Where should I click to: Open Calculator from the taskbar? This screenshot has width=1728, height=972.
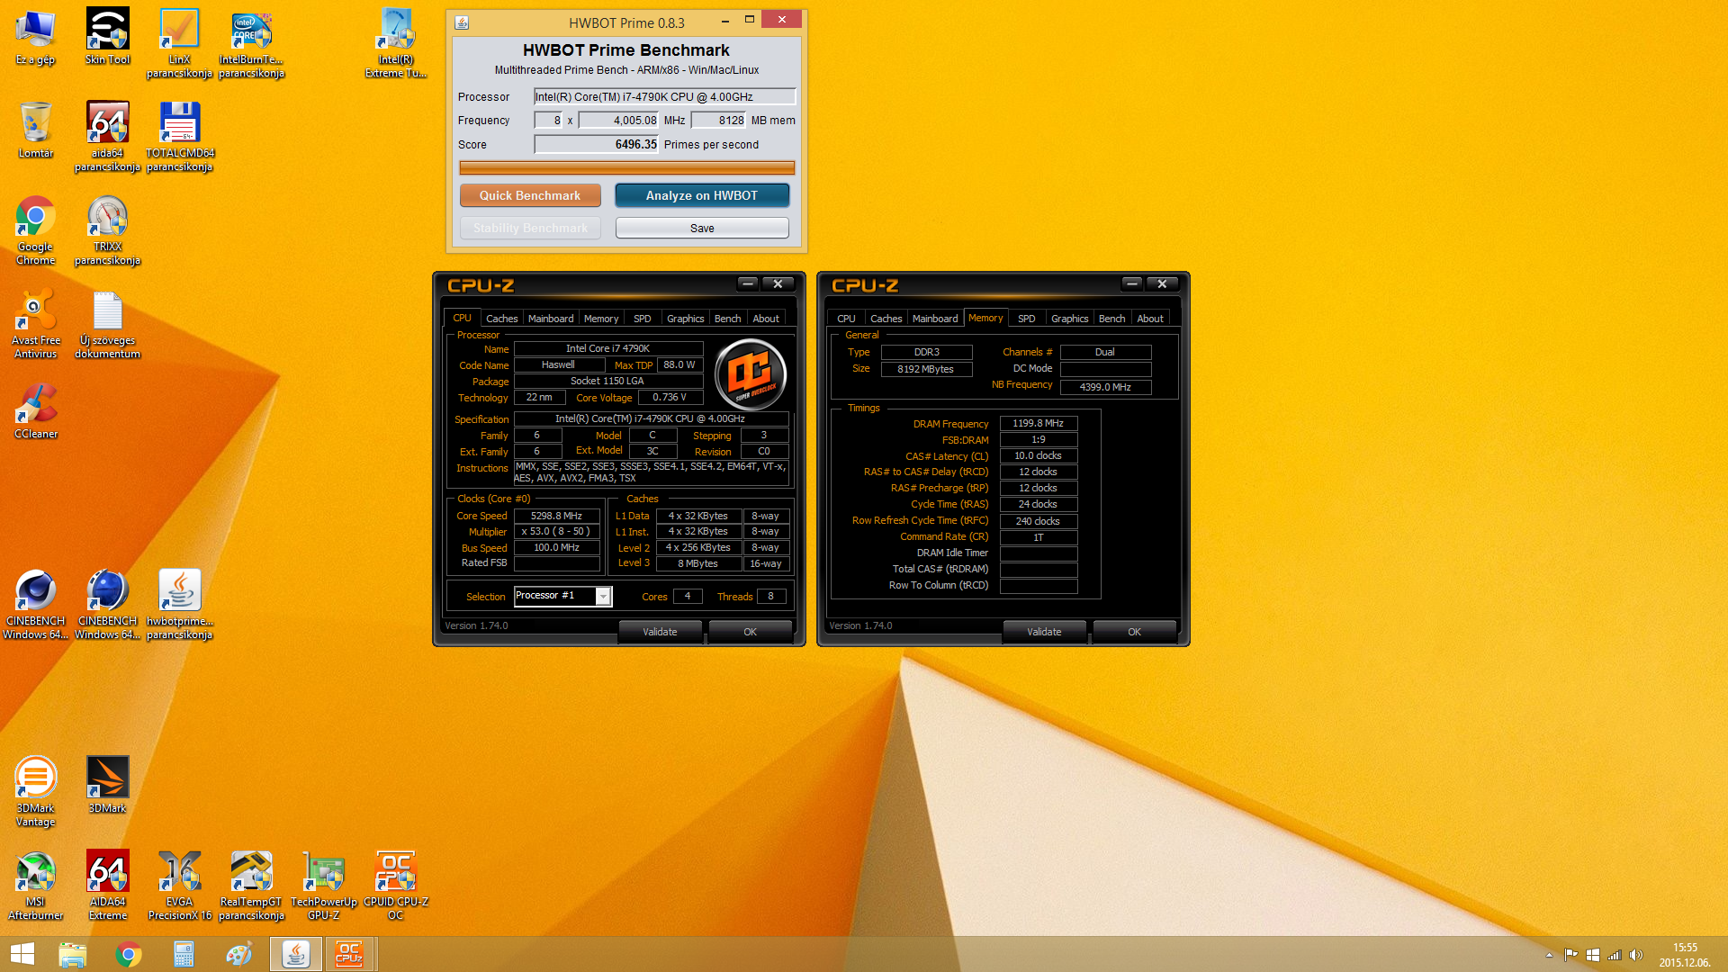click(184, 954)
